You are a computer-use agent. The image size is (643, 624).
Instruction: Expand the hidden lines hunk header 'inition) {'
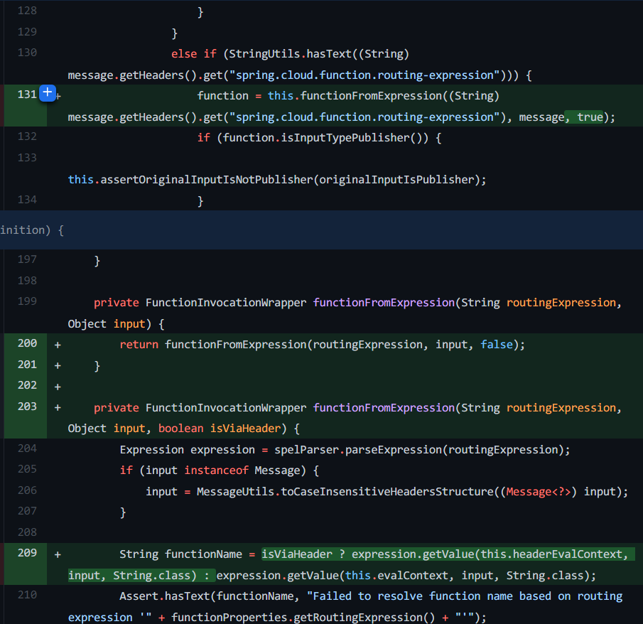321,230
